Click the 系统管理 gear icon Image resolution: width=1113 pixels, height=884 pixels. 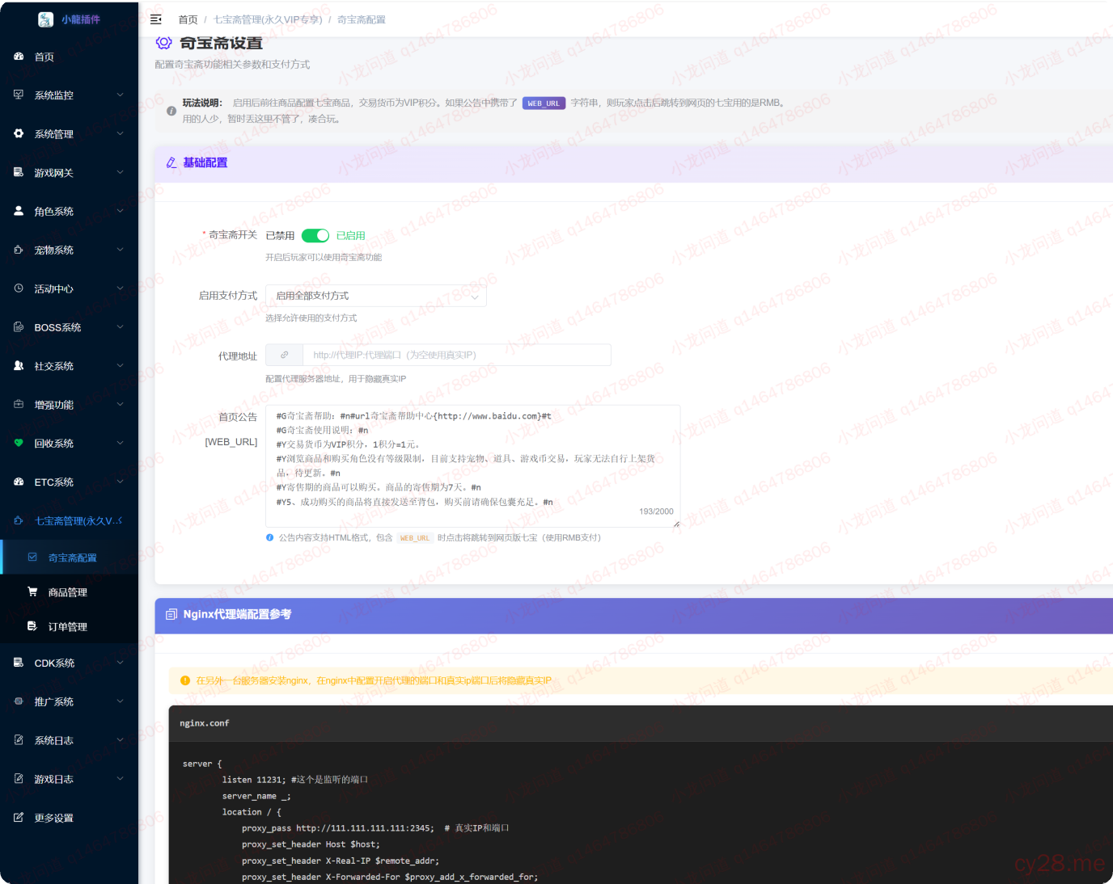(x=19, y=133)
